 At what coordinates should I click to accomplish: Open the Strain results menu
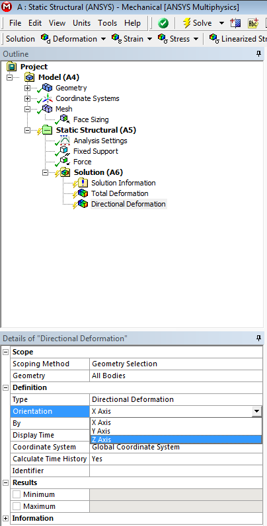133,38
